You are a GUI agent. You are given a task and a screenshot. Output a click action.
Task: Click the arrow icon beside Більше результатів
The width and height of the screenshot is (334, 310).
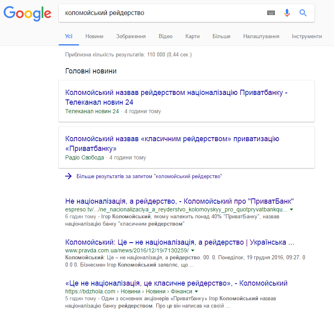click(68, 176)
